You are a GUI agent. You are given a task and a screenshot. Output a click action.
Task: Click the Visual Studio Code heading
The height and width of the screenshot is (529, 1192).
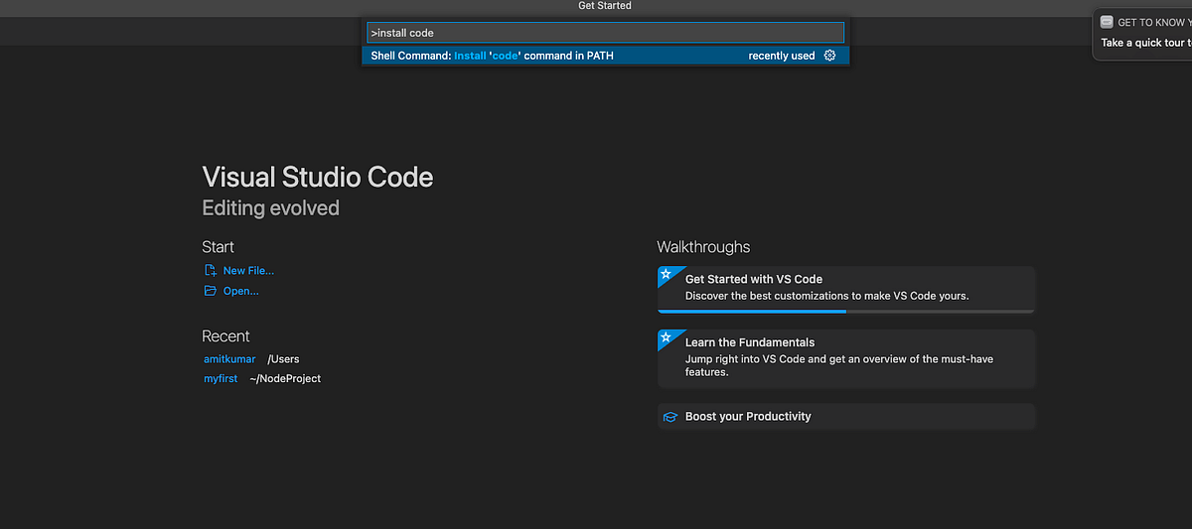pyautogui.click(x=318, y=178)
